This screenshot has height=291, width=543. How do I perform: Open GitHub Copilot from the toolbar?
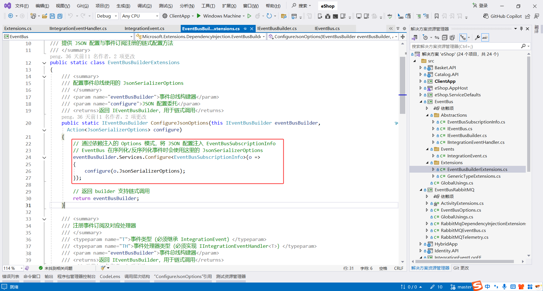[x=503, y=16]
